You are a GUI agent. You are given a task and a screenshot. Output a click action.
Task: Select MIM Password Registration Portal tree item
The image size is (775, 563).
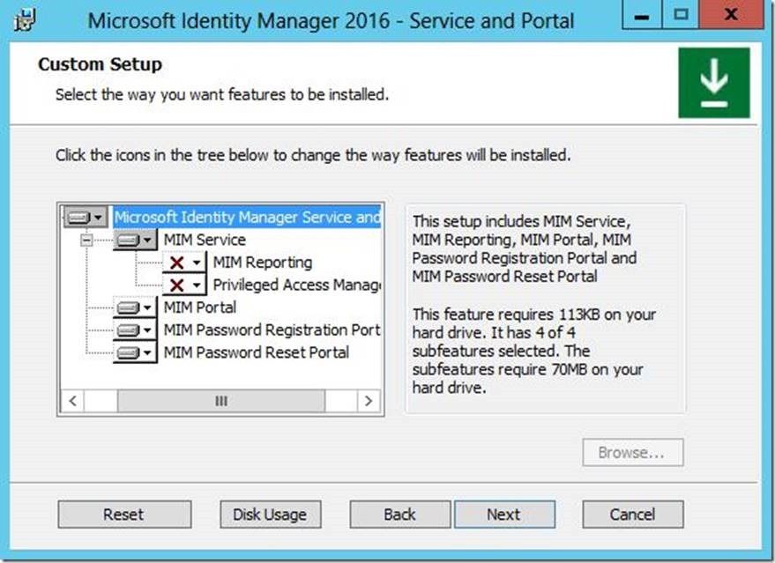(272, 330)
